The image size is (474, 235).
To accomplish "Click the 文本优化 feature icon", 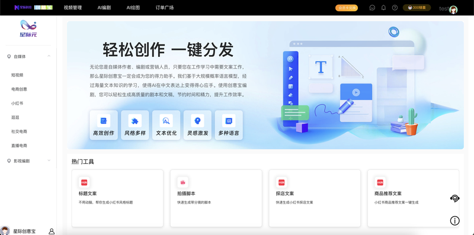I will [166, 121].
